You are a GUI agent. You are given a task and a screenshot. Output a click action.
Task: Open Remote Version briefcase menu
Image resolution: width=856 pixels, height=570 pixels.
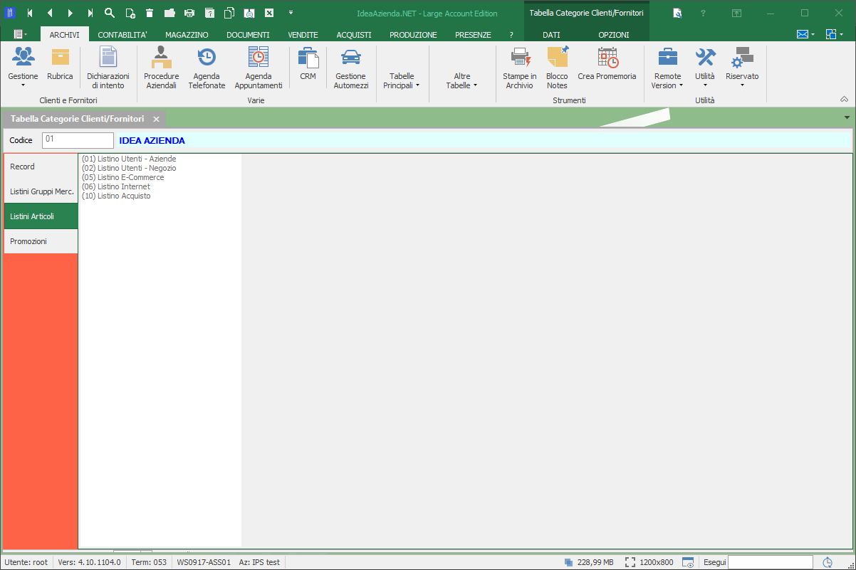[667, 68]
